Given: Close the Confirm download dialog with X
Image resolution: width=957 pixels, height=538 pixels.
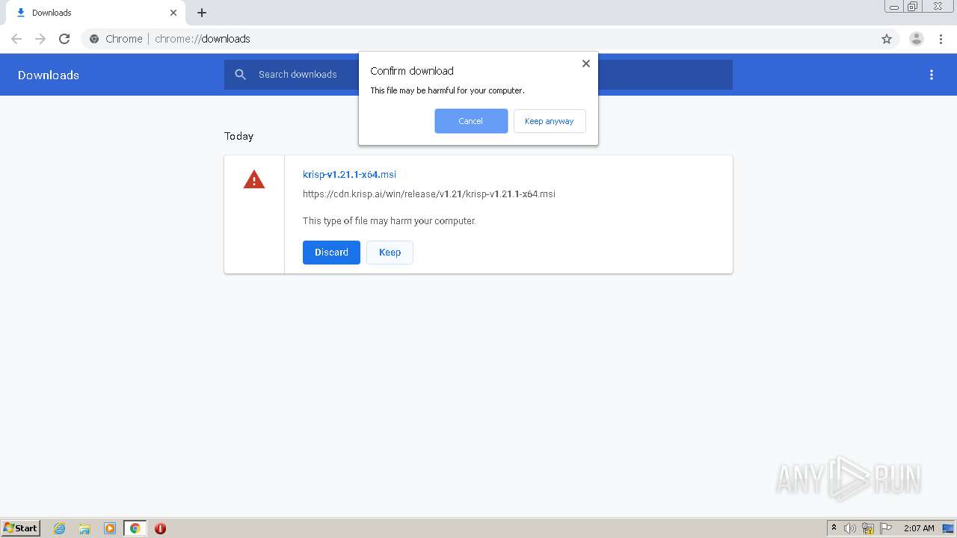Looking at the screenshot, I should click(x=586, y=64).
